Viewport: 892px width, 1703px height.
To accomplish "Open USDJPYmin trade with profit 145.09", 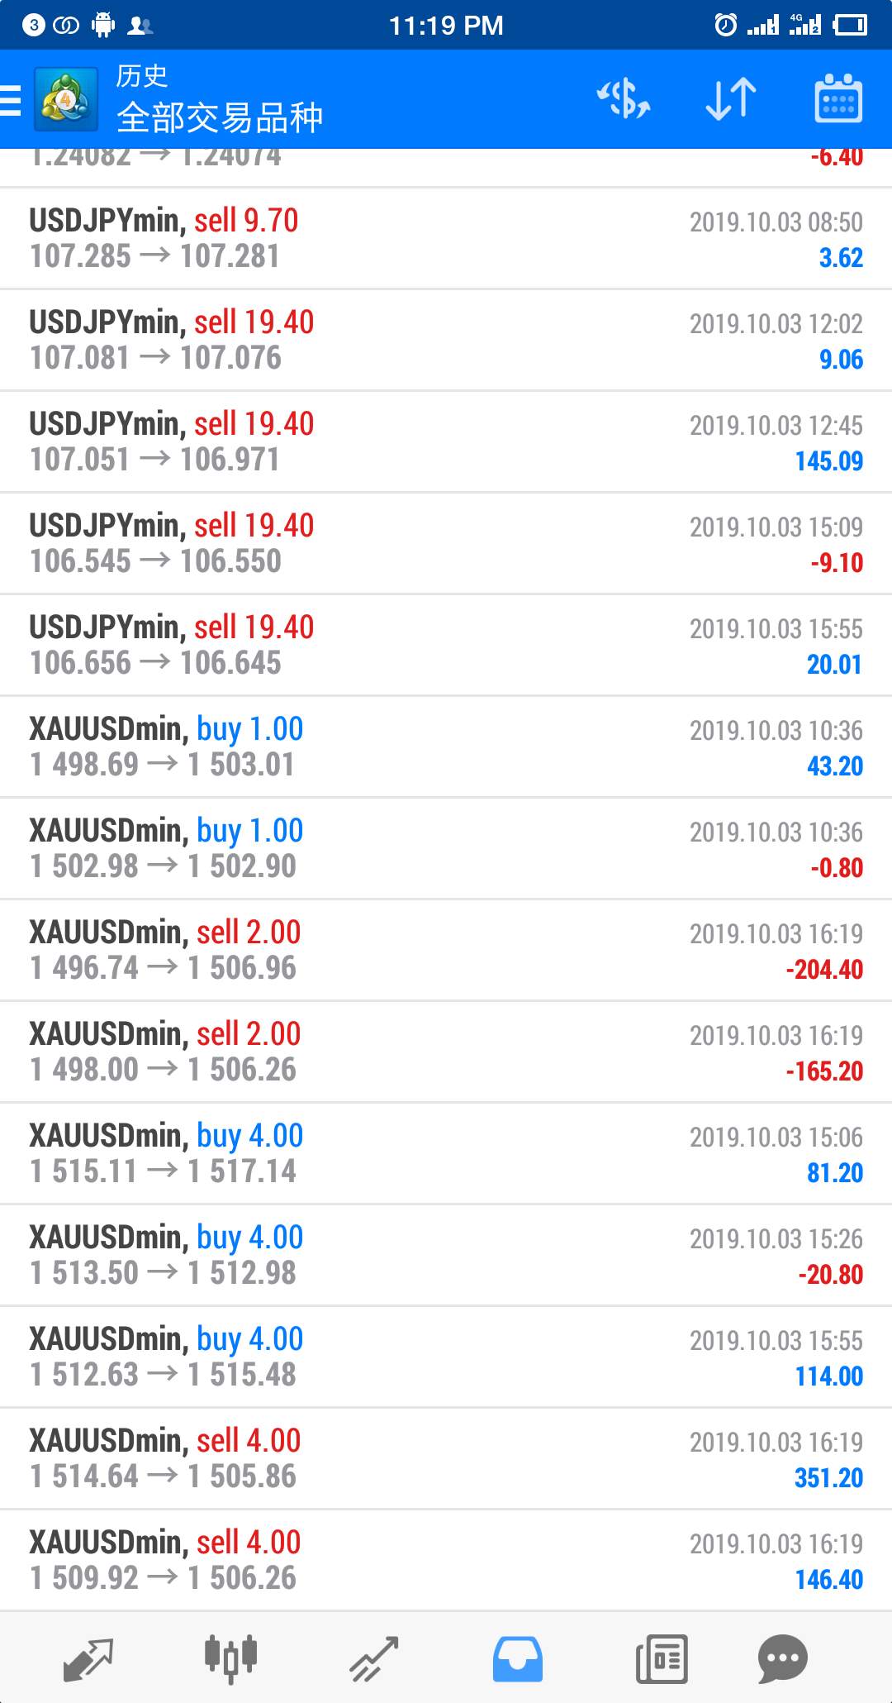I will pos(446,442).
